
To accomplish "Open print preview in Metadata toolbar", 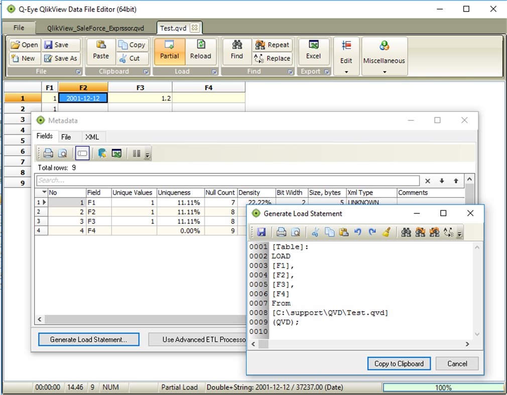I will click(x=62, y=153).
